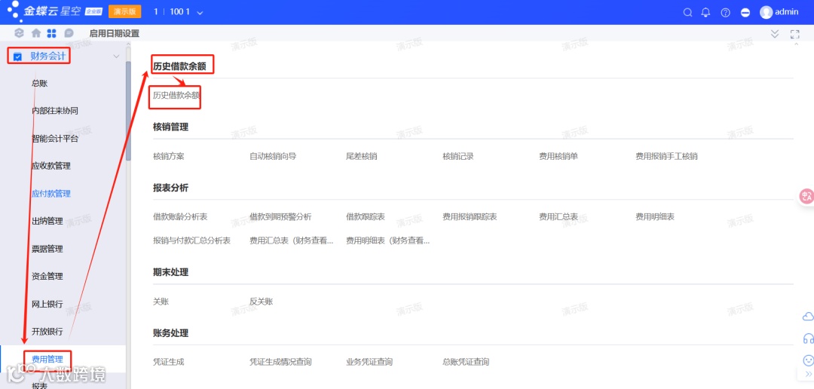Open the notification bell
Screen dimensions: 814x389
pyautogui.click(x=705, y=13)
